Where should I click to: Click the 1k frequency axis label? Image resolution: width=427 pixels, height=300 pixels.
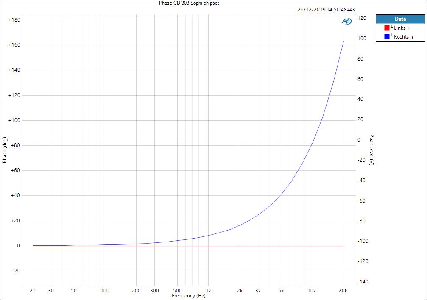point(208,291)
